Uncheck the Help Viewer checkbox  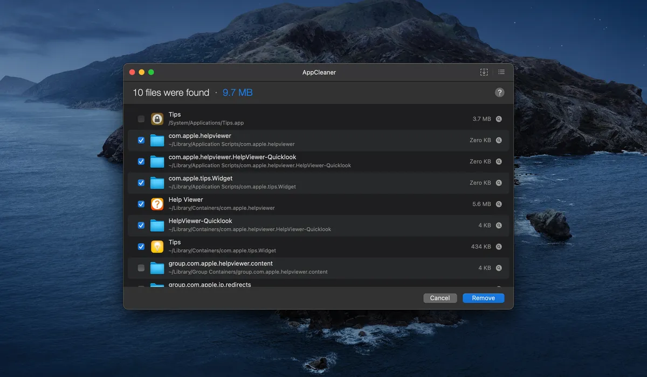(141, 204)
